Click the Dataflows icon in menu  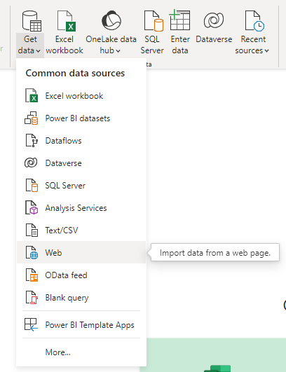point(32,140)
